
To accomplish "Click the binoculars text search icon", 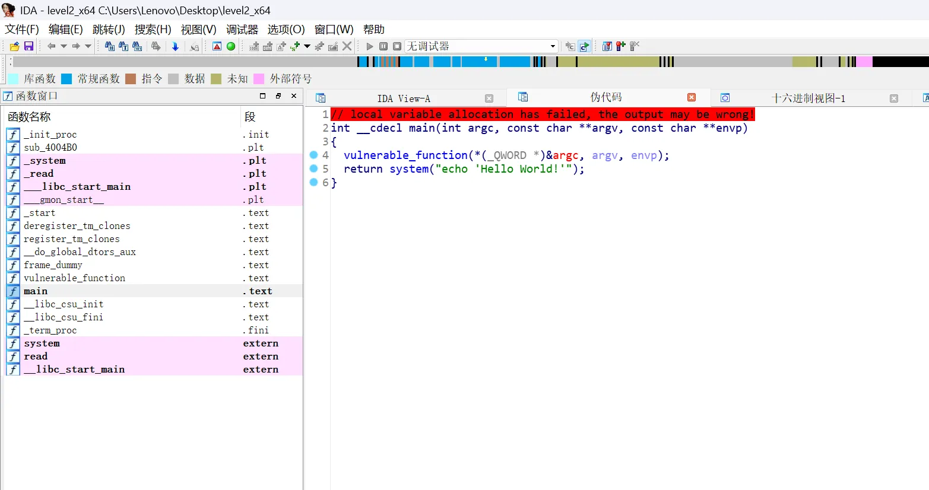I will pyautogui.click(x=123, y=46).
